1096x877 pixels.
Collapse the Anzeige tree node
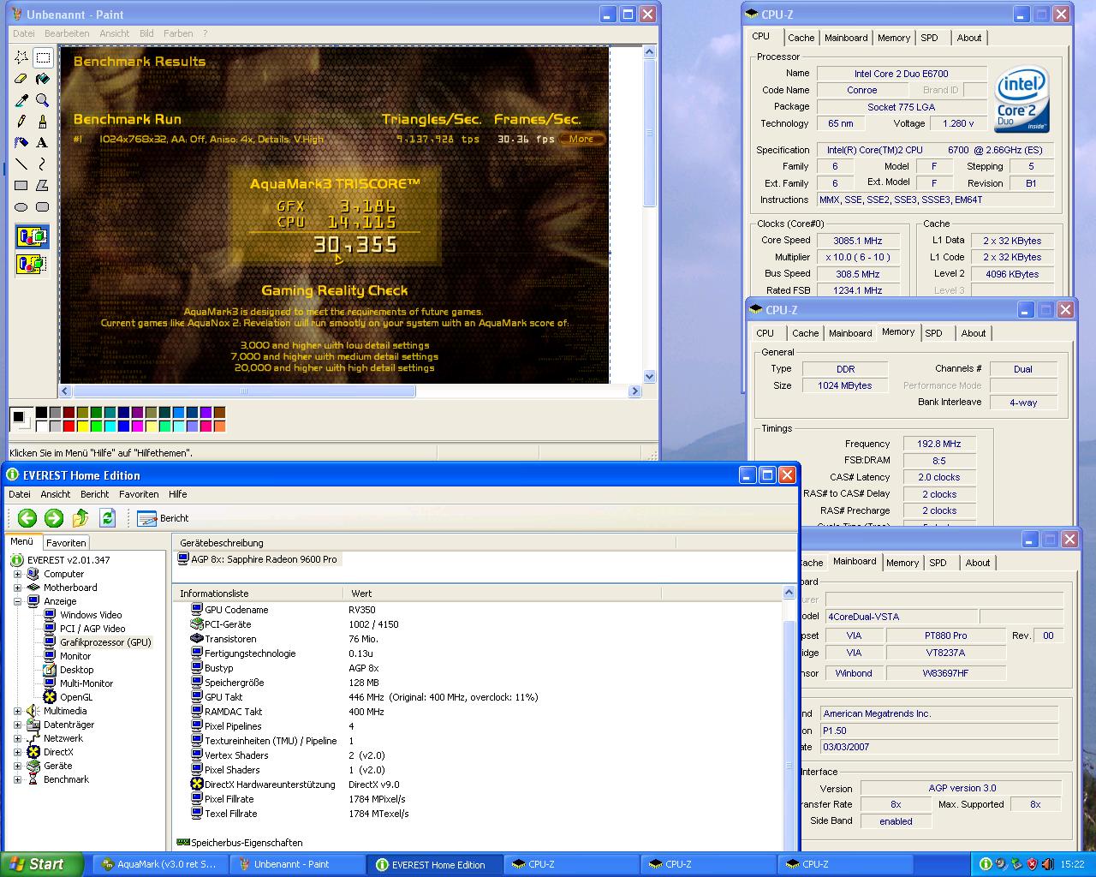(x=17, y=601)
